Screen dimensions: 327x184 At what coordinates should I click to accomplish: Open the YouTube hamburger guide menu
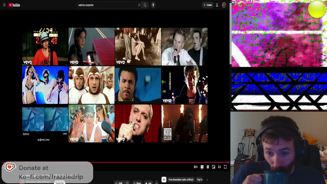[x=4, y=5]
